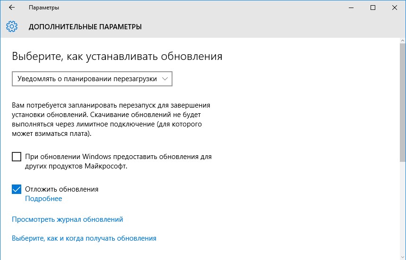The image size is (406, 260).
Task: Click the heading Выберите, как устанавливать обновления
Action: (117, 56)
